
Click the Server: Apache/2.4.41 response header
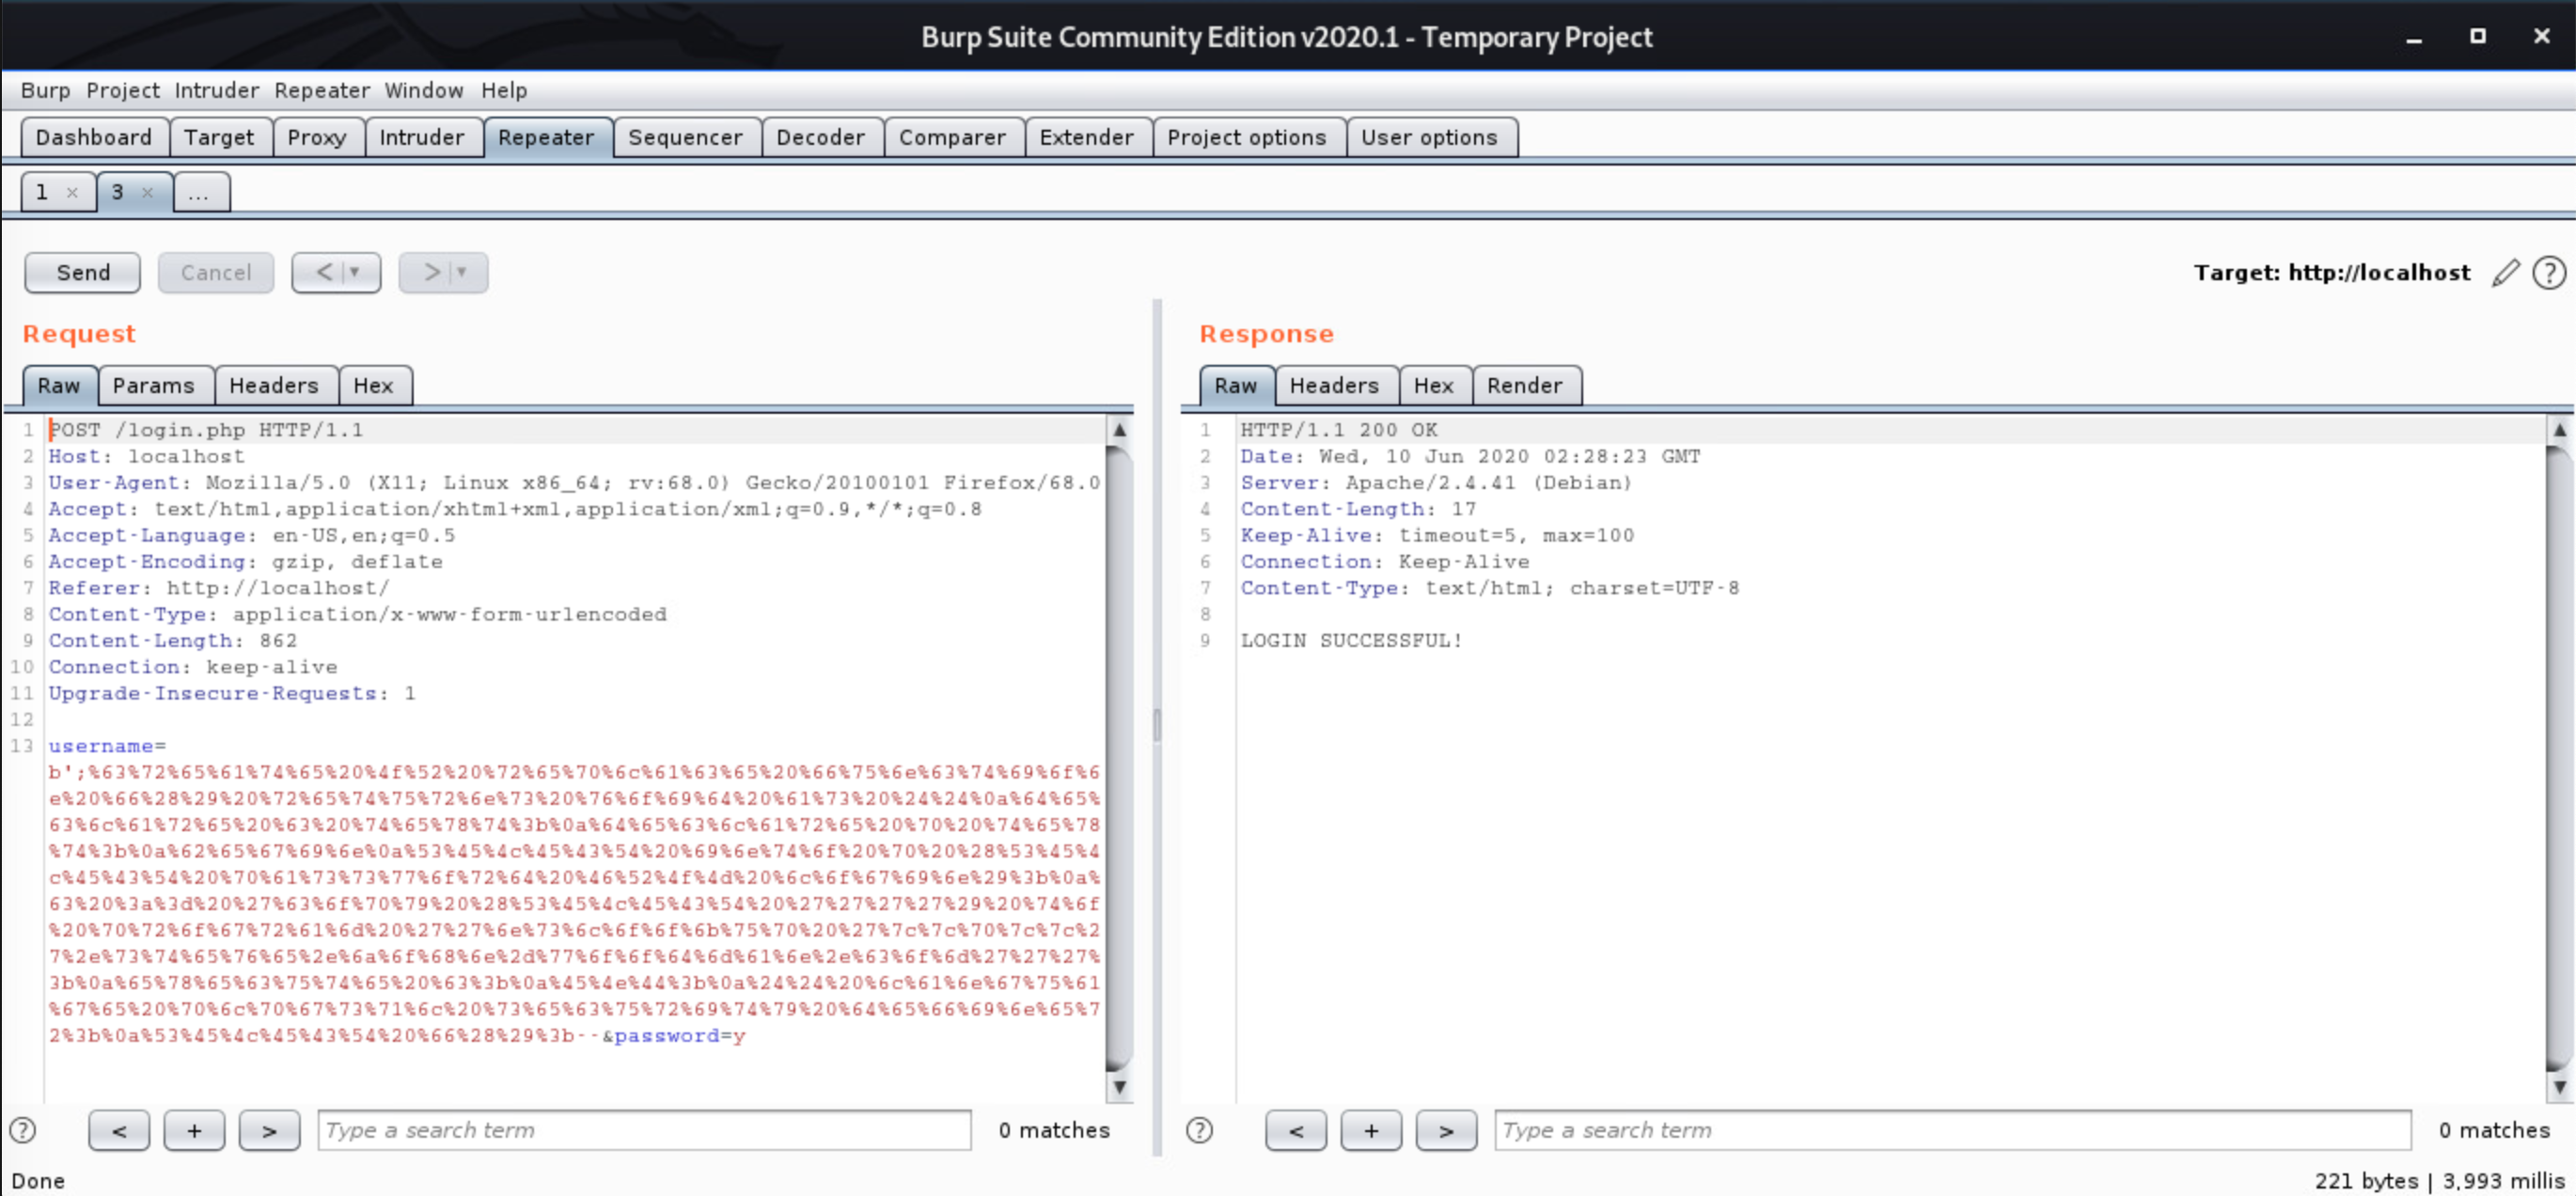point(1436,483)
